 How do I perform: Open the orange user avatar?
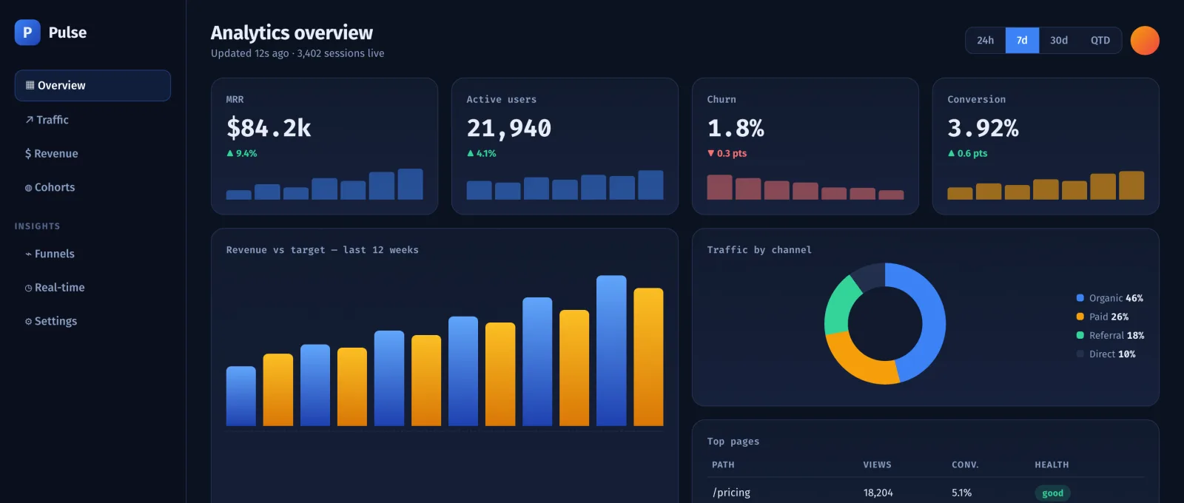pyautogui.click(x=1145, y=41)
